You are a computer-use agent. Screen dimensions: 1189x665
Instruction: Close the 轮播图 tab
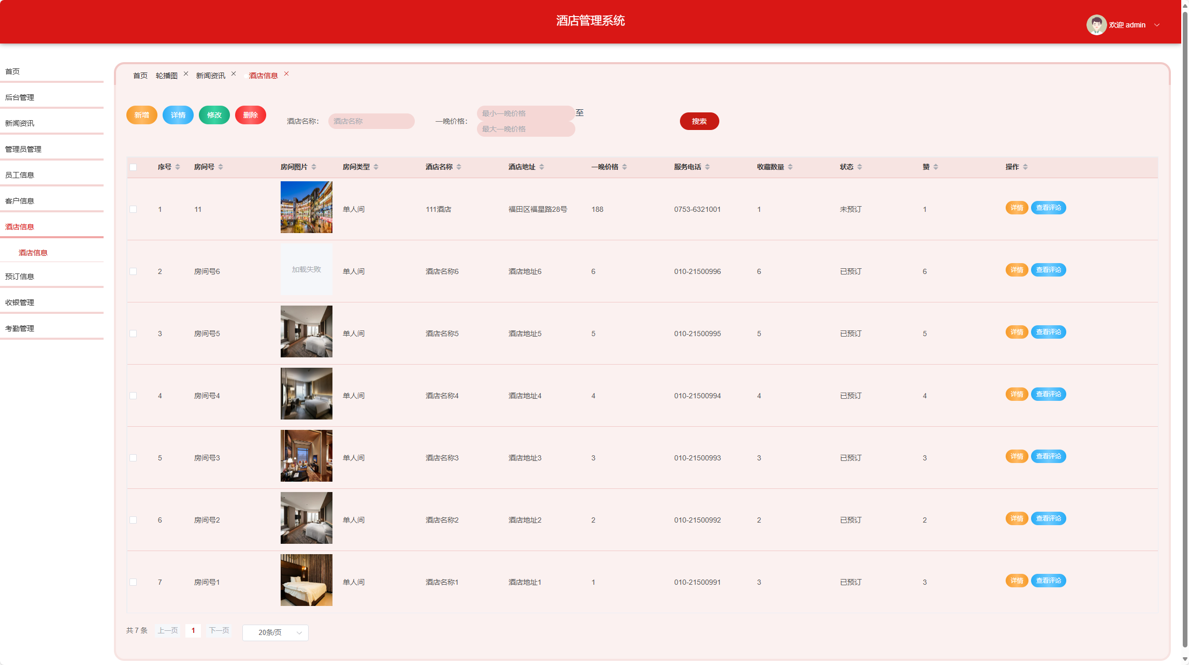point(186,74)
